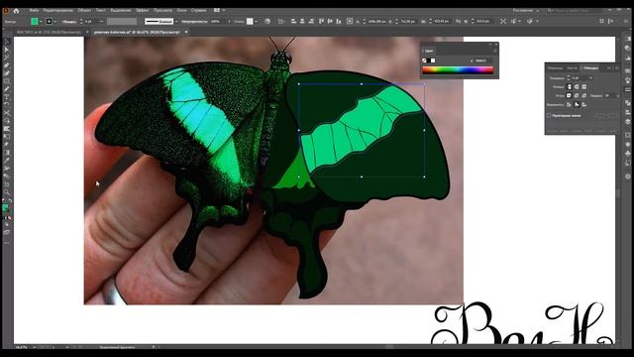This screenshot has width=634, height=357.
Task: Select the Обводка panel tab
Action: point(590,68)
